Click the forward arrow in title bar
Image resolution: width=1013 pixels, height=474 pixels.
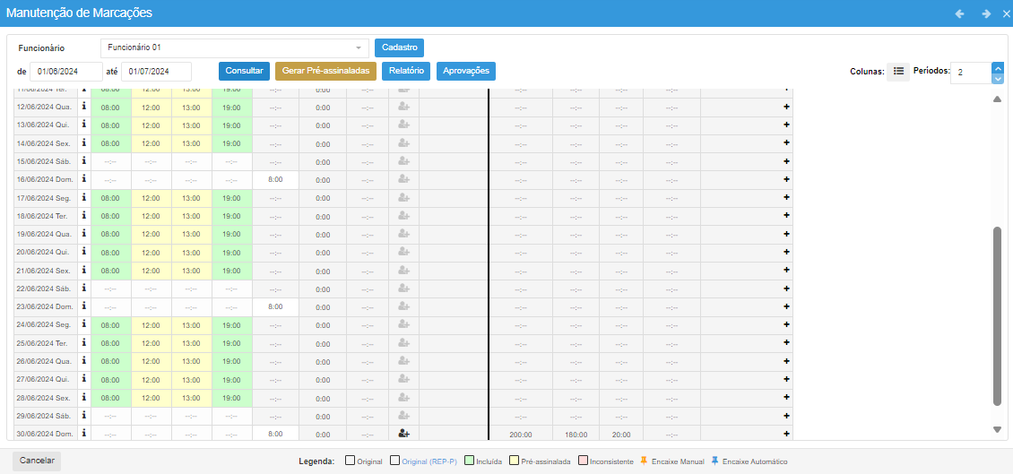[986, 13]
